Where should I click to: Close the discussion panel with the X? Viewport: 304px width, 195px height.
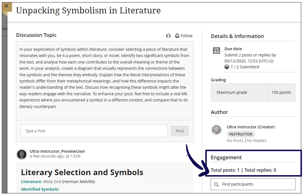click(x=6, y=6)
